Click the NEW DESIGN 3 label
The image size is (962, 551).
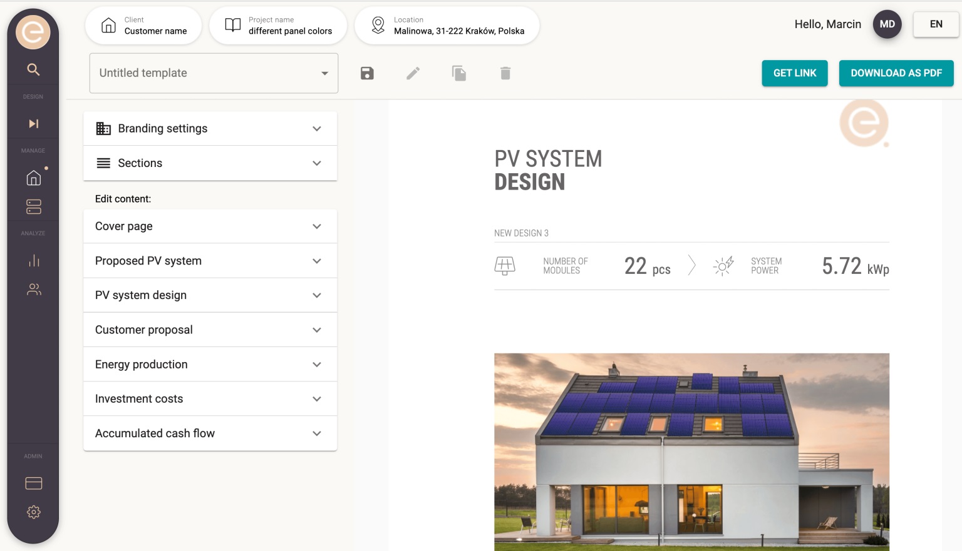tap(521, 233)
